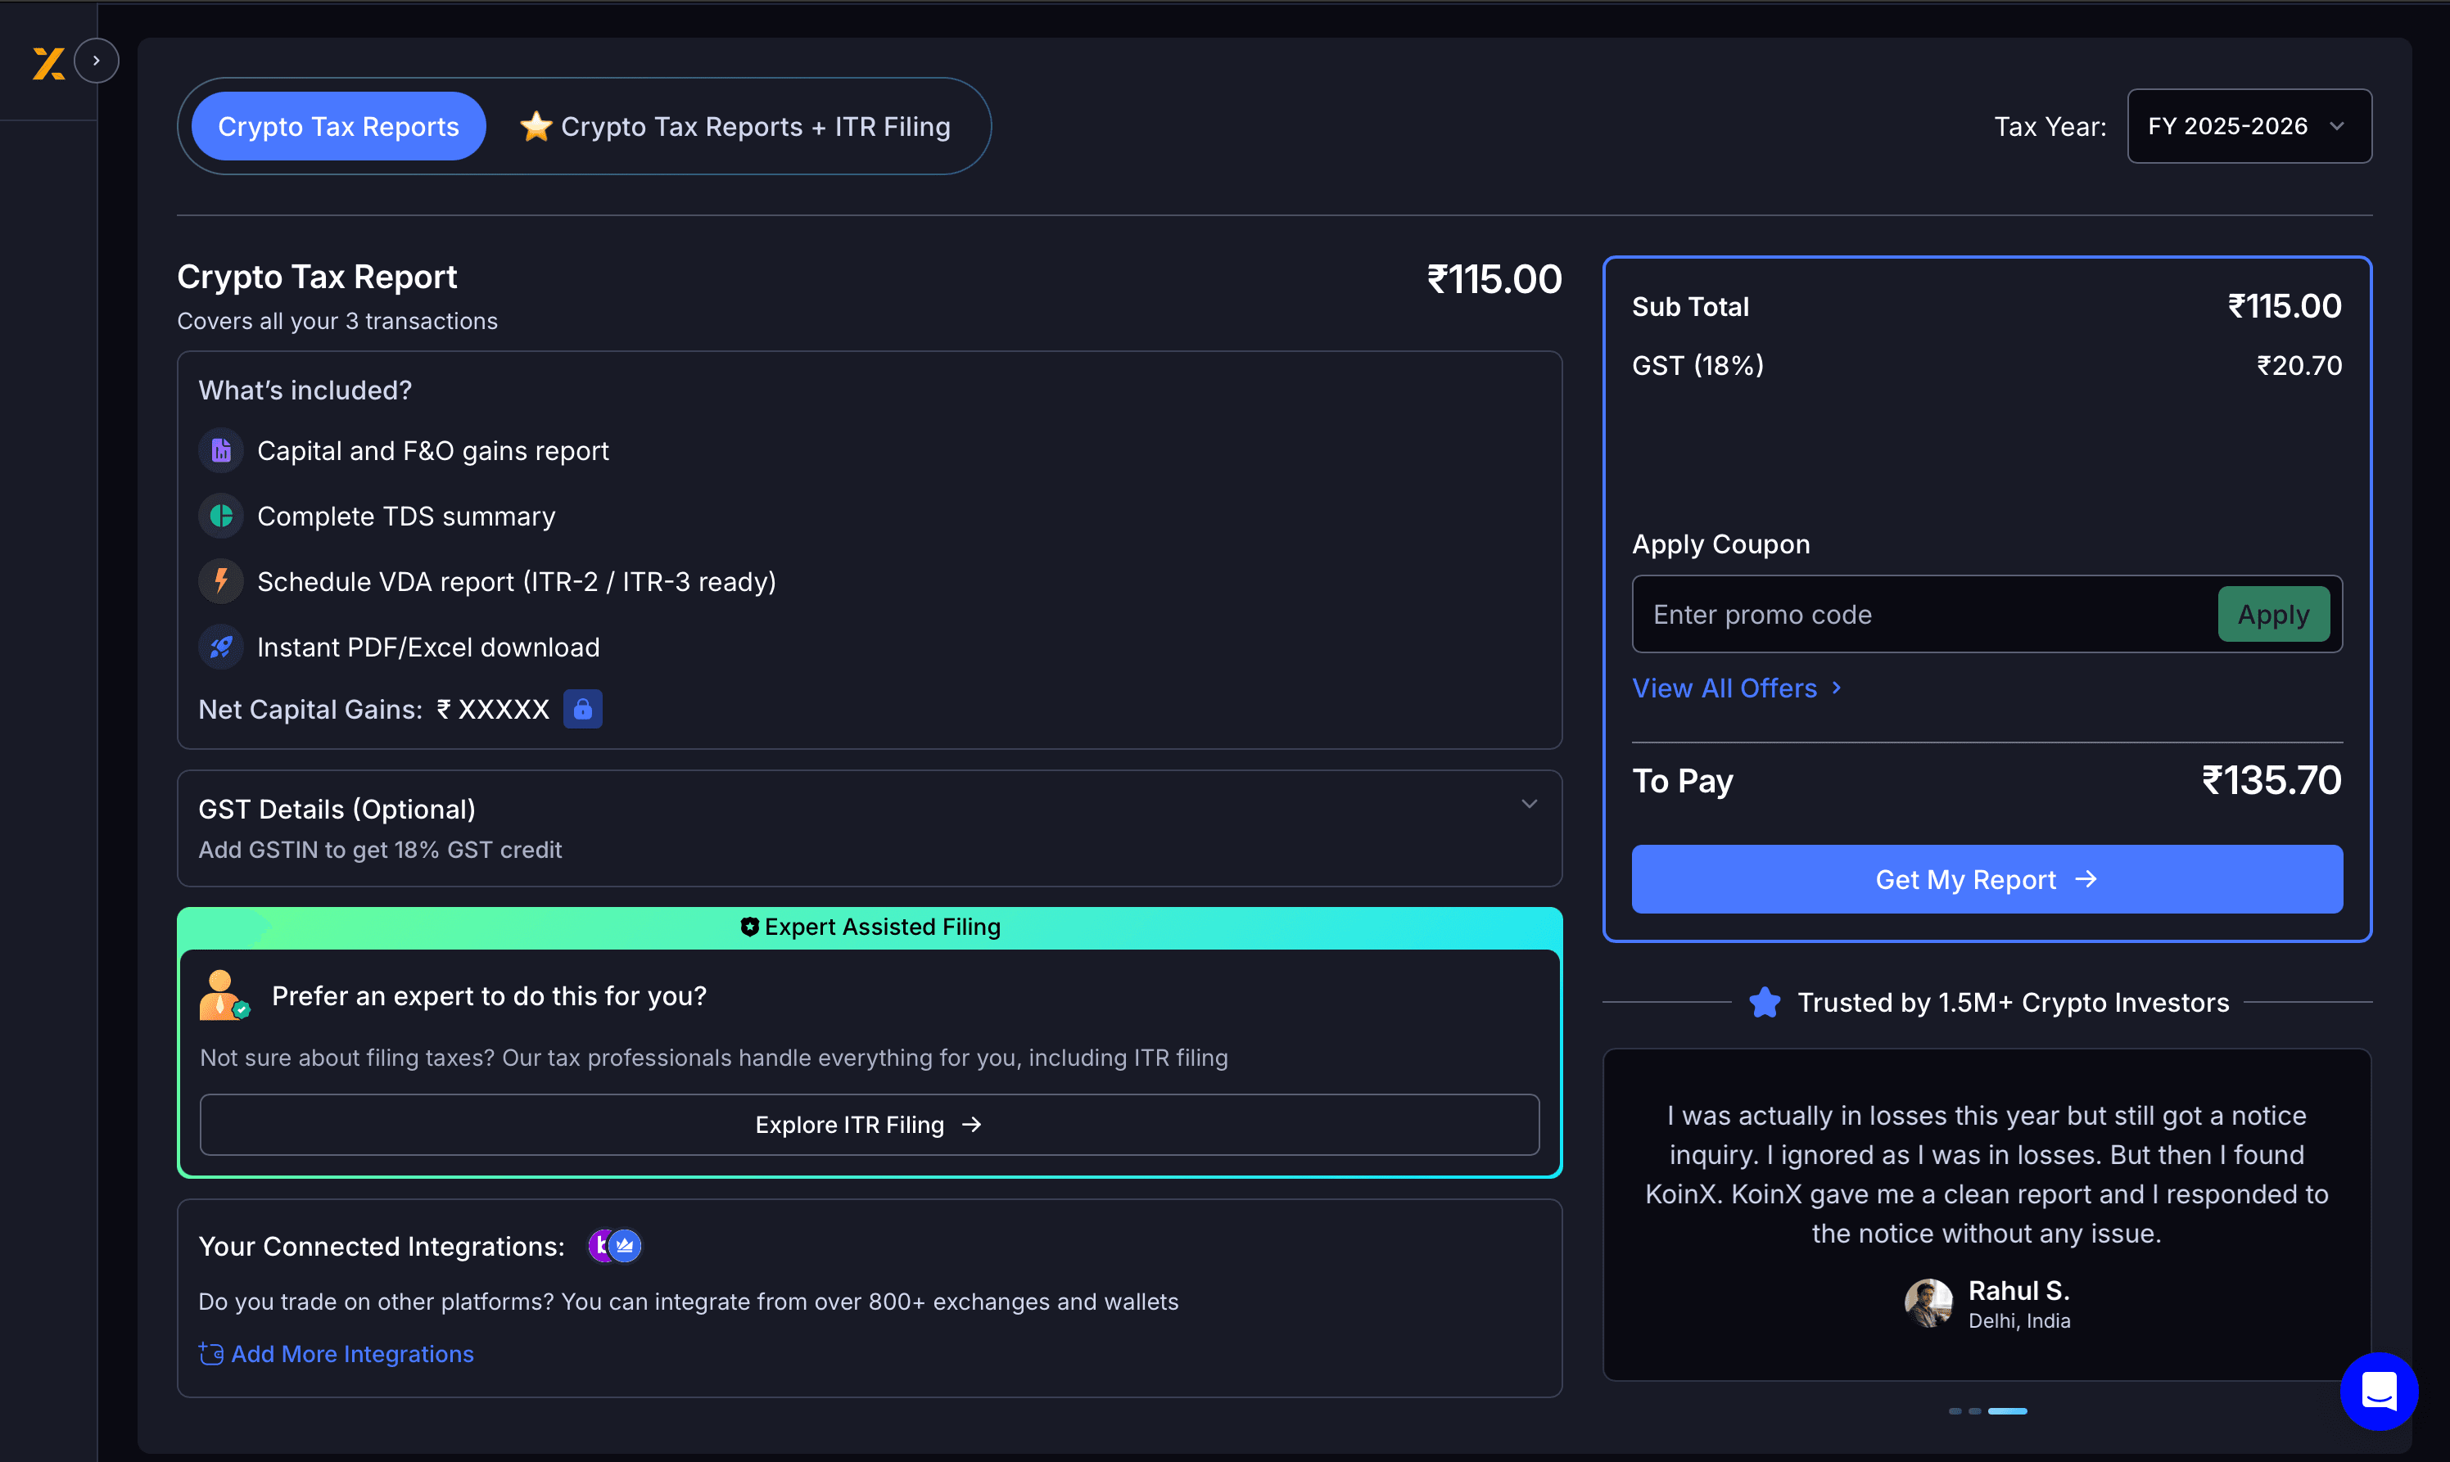Switch to the Crypto Tax Reports tab
This screenshot has width=2450, height=1462.
click(338, 126)
